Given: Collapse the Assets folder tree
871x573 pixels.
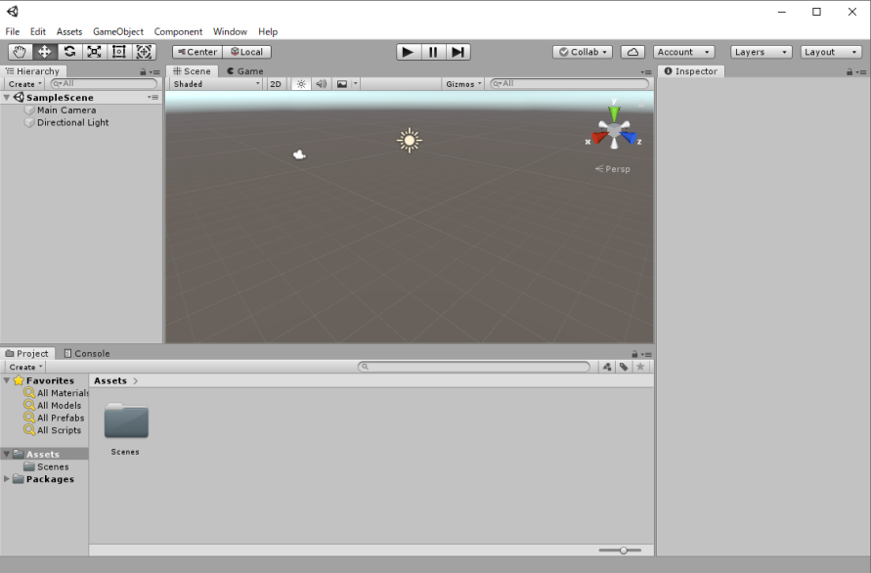Looking at the screenshot, I should [x=7, y=454].
